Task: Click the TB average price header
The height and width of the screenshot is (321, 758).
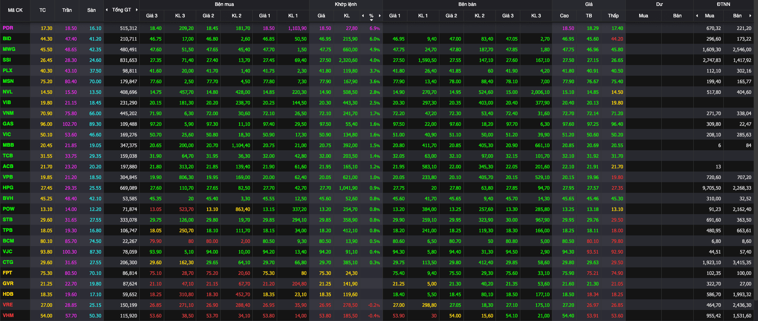Action: [589, 16]
